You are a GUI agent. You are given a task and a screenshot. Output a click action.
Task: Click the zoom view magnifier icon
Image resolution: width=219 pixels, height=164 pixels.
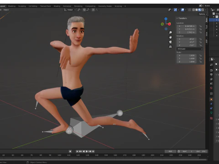(x=171, y=32)
